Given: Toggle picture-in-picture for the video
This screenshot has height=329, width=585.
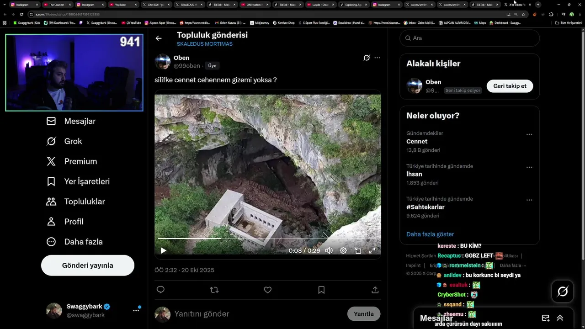Looking at the screenshot, I should 358,250.
